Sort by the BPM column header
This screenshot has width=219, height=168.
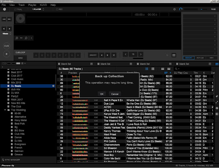(x=168, y=73)
